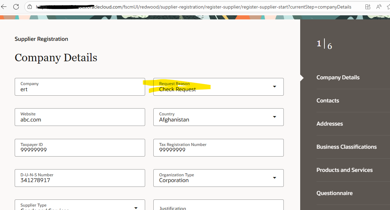Edit the Taxpayer ID field
390x210 pixels.
pyautogui.click(x=80, y=148)
